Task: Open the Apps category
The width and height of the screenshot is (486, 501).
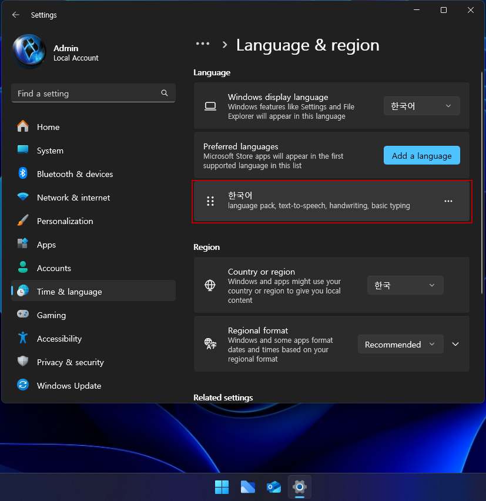Action: 93,245
